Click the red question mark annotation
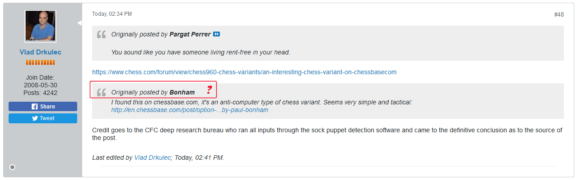Screen dimensions: 577x180 [x=209, y=89]
